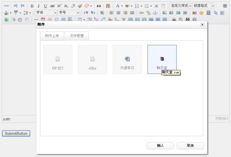Click the paperclip attachment icon
Image resolution: width=231 pixels, height=157 pixels.
pyautogui.click(x=216, y=13)
